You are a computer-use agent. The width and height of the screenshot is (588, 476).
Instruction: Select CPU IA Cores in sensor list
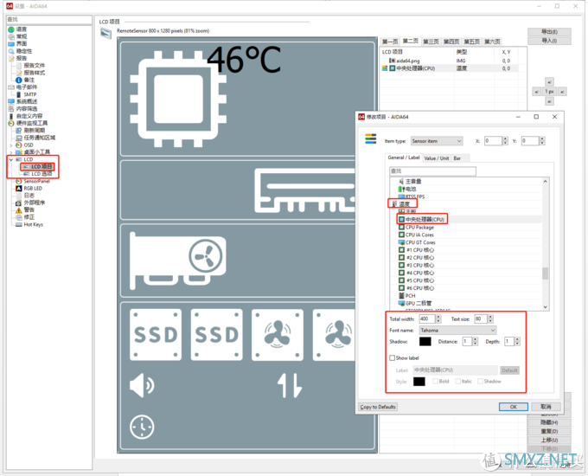[x=419, y=235]
